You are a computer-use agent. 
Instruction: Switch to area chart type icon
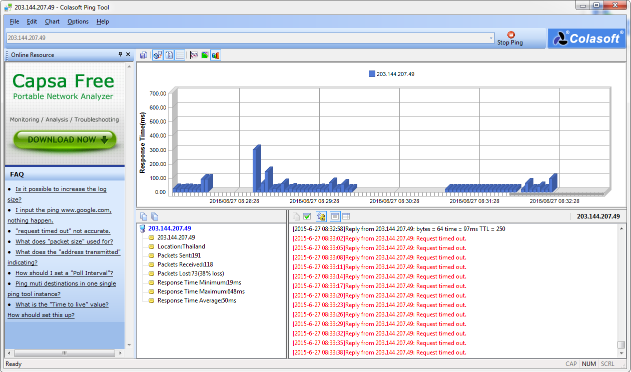pyautogui.click(x=205, y=55)
